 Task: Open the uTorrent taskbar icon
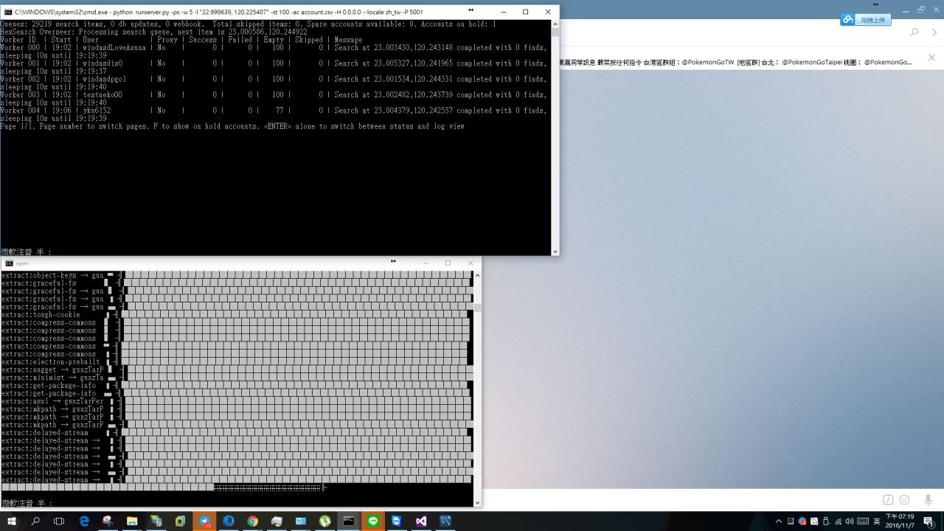tap(324, 521)
